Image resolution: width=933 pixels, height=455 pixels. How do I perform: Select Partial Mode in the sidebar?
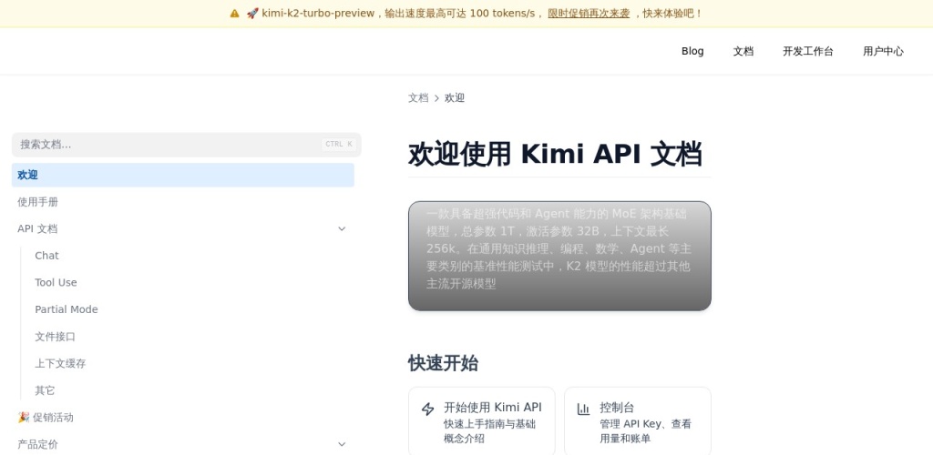click(x=67, y=309)
